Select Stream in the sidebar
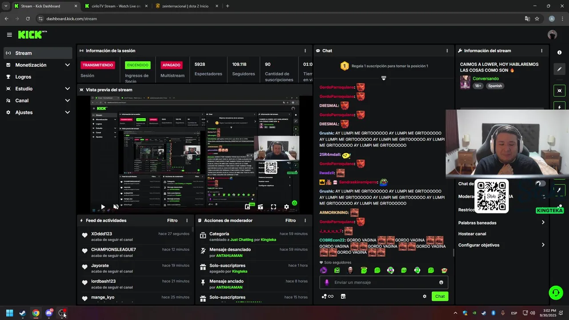 click(x=38, y=53)
